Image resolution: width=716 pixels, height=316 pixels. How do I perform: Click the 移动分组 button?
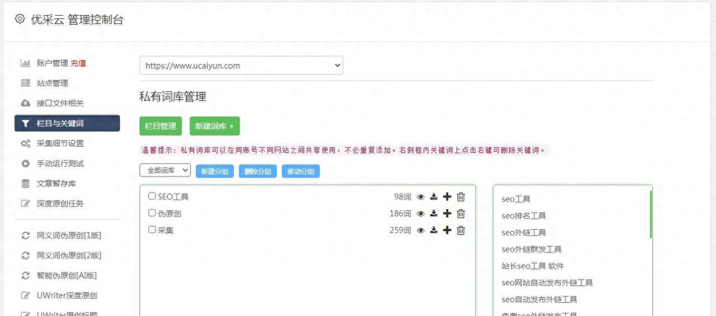301,171
